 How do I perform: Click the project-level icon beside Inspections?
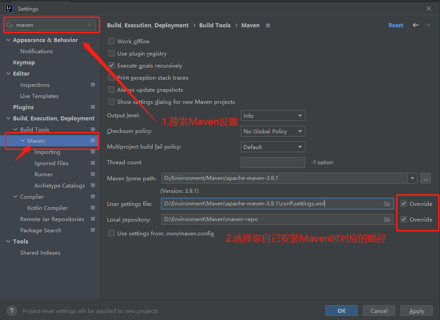tap(93, 85)
